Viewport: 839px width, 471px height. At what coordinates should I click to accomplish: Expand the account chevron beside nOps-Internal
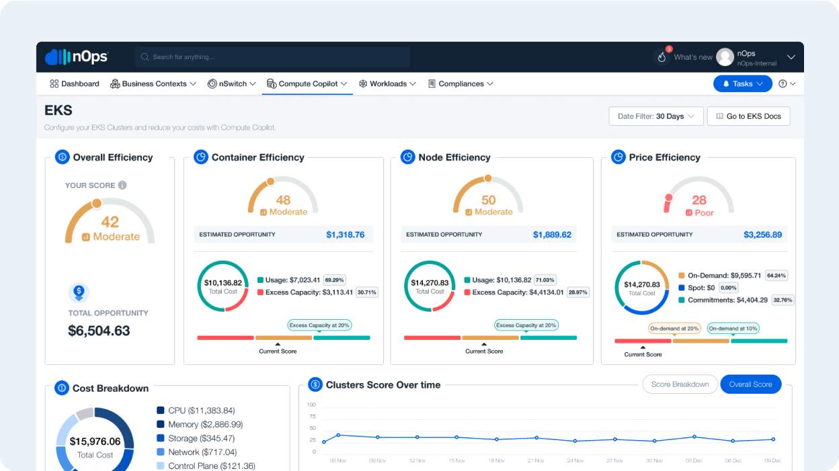pyautogui.click(x=791, y=57)
